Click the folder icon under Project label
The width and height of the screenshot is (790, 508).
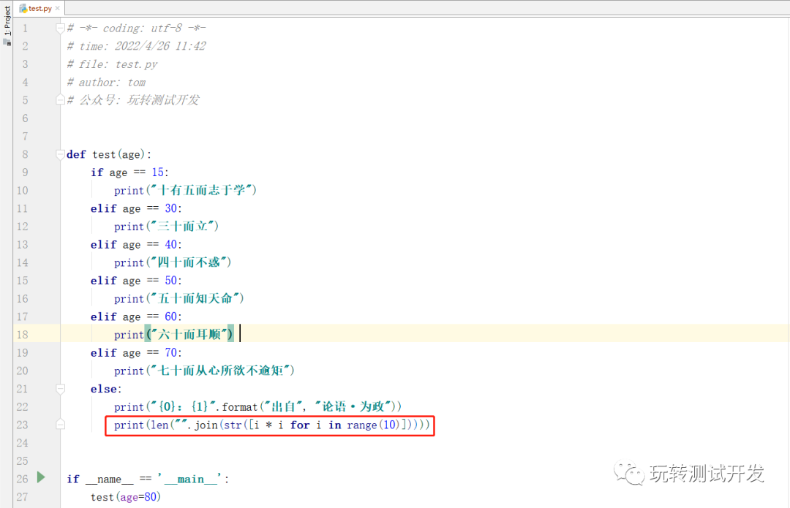coord(7,42)
